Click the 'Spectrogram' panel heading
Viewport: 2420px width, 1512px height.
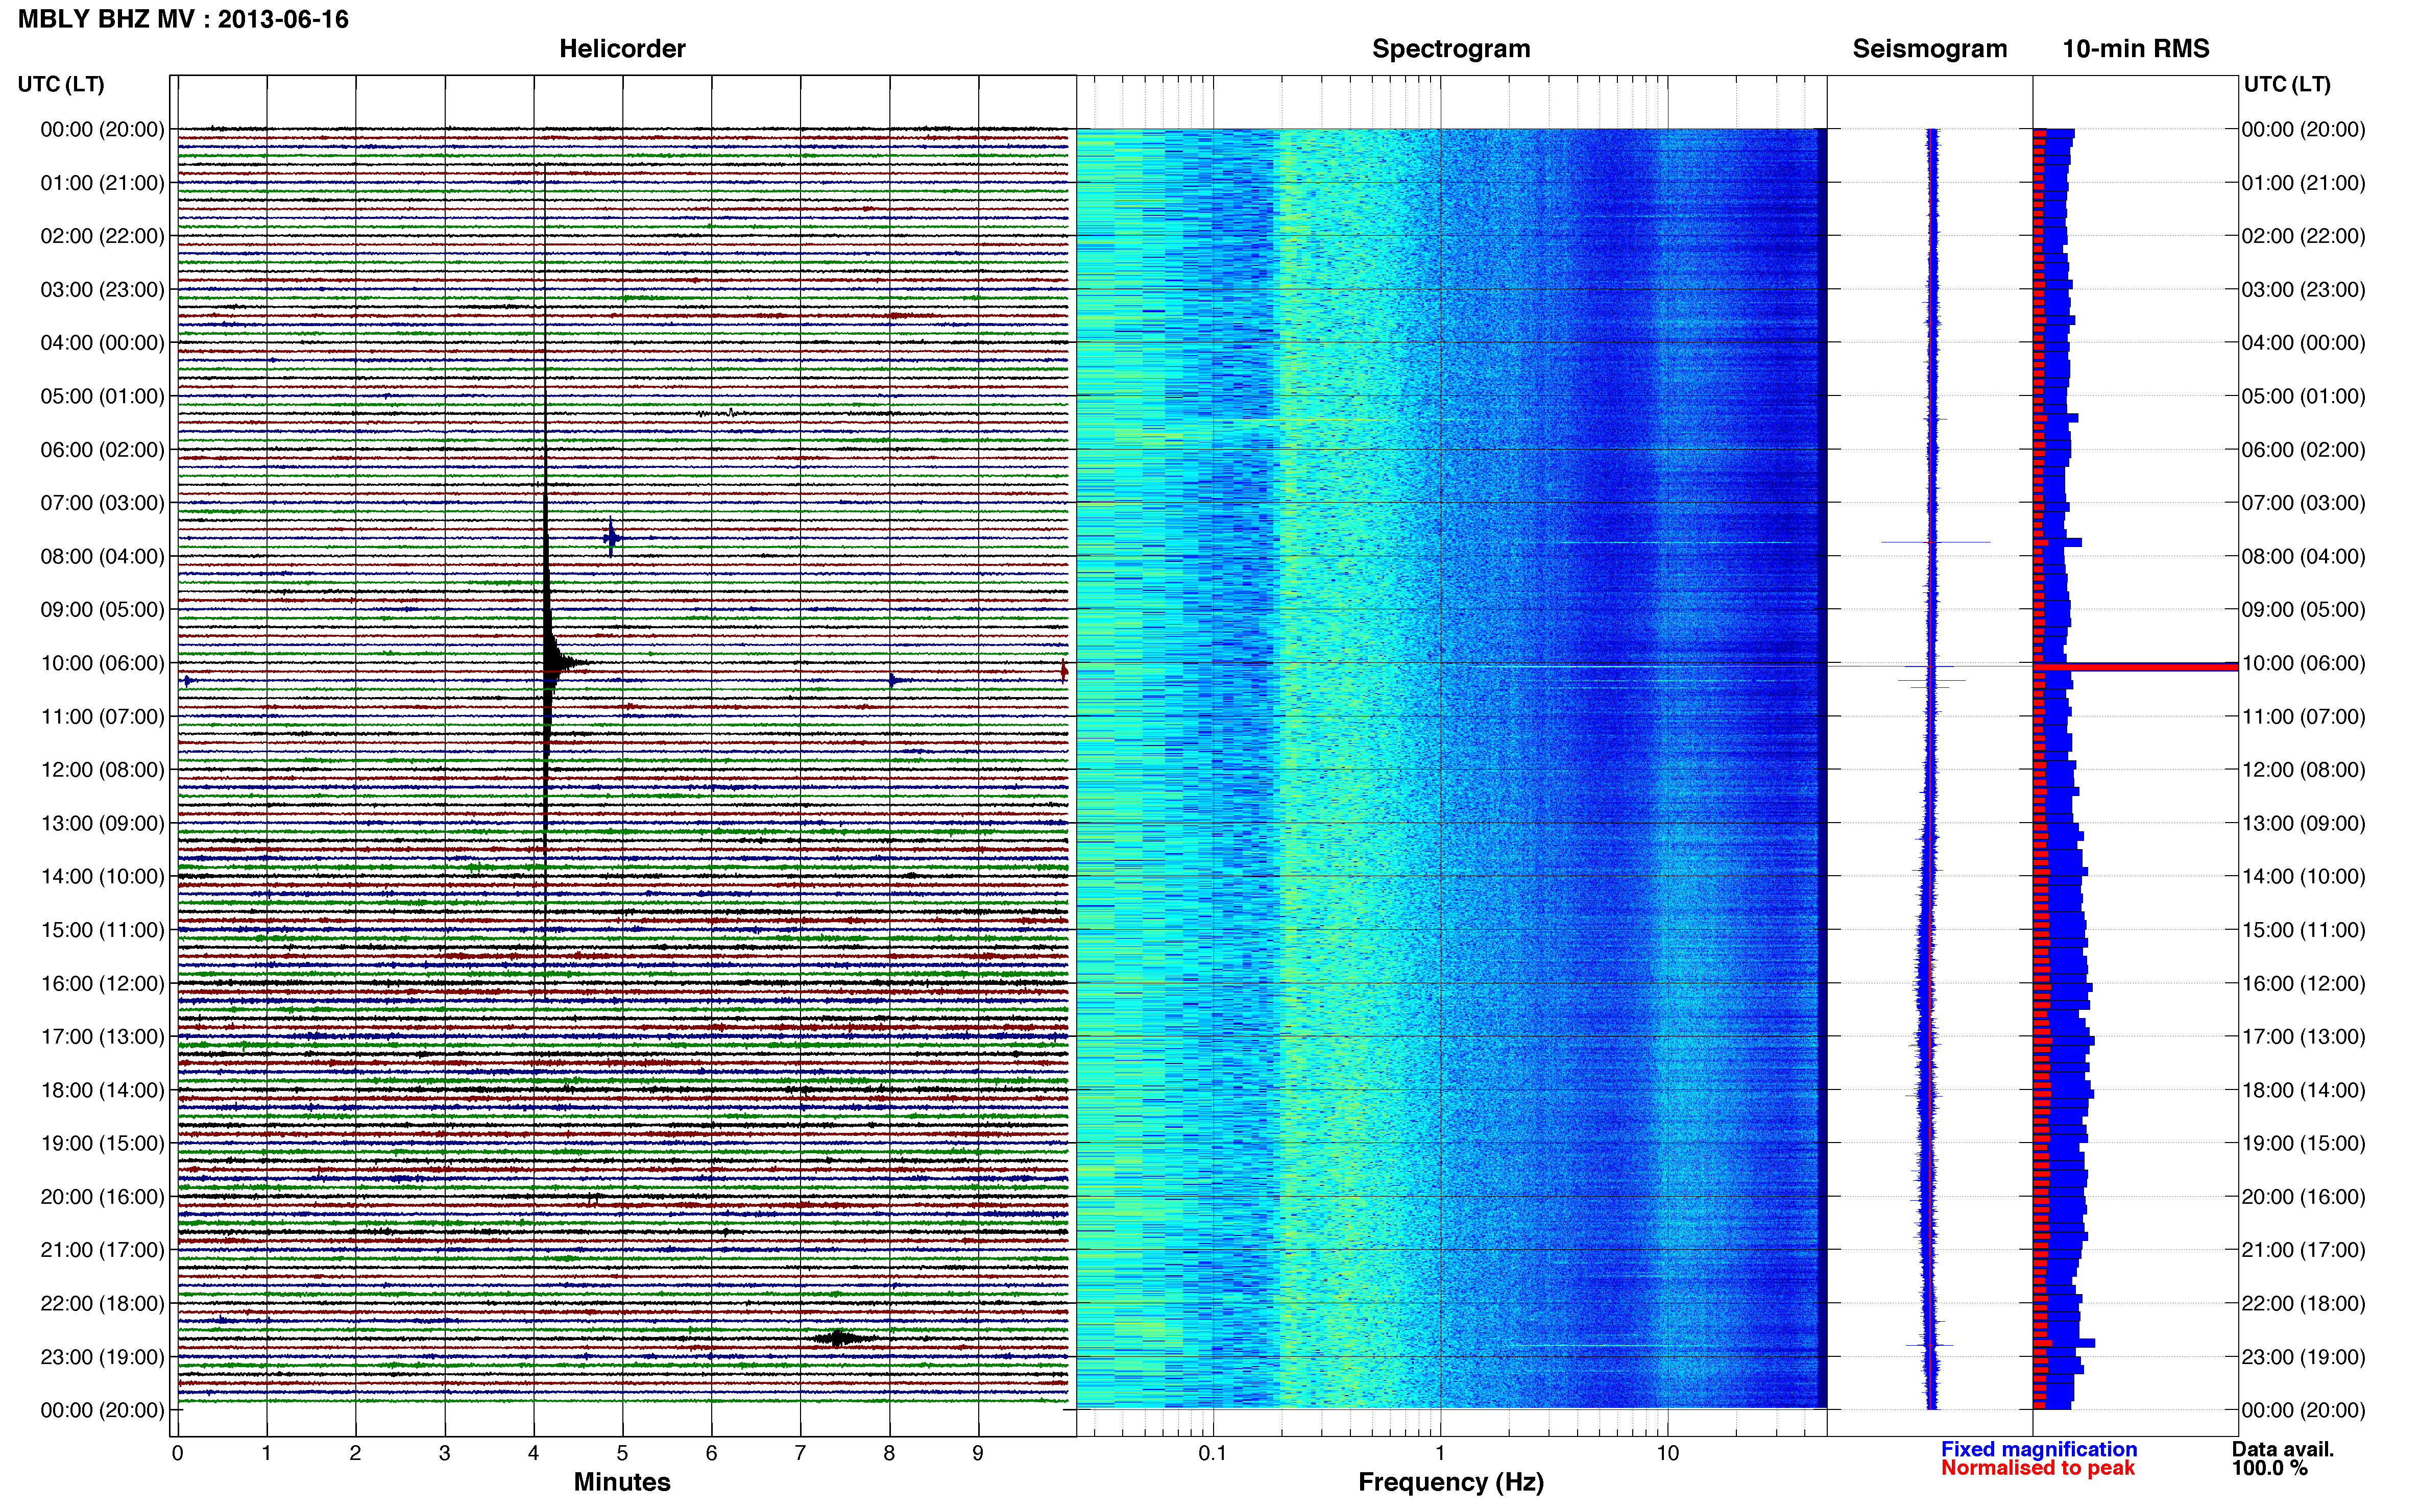pos(1450,49)
